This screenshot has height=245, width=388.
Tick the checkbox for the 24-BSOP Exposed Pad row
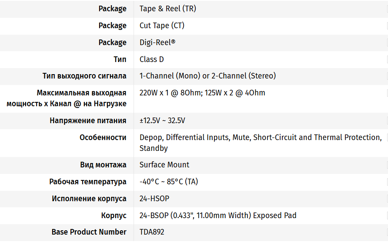coord(387,216)
